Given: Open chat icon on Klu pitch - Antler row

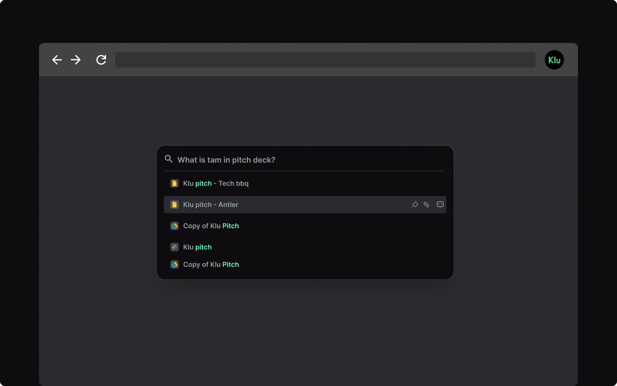Looking at the screenshot, I should pos(440,205).
